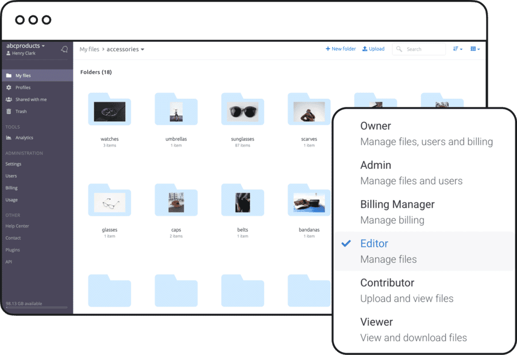Open the sunglasses folder
The width and height of the screenshot is (517, 355).
pyautogui.click(x=242, y=111)
